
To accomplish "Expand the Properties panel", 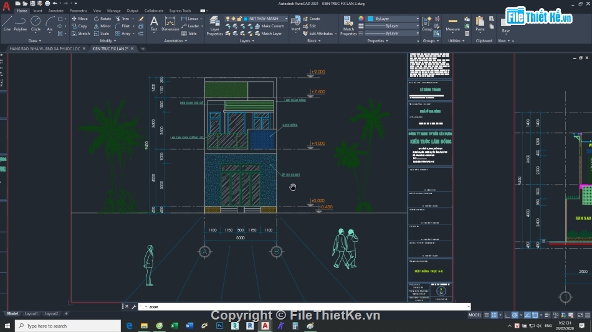I will (378, 40).
